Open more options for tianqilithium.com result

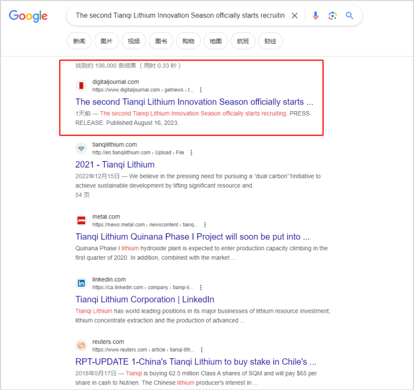pyautogui.click(x=191, y=153)
